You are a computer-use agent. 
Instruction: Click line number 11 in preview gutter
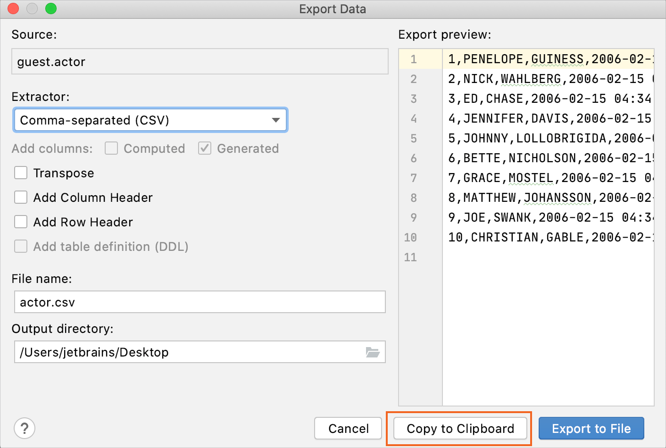[x=410, y=257]
